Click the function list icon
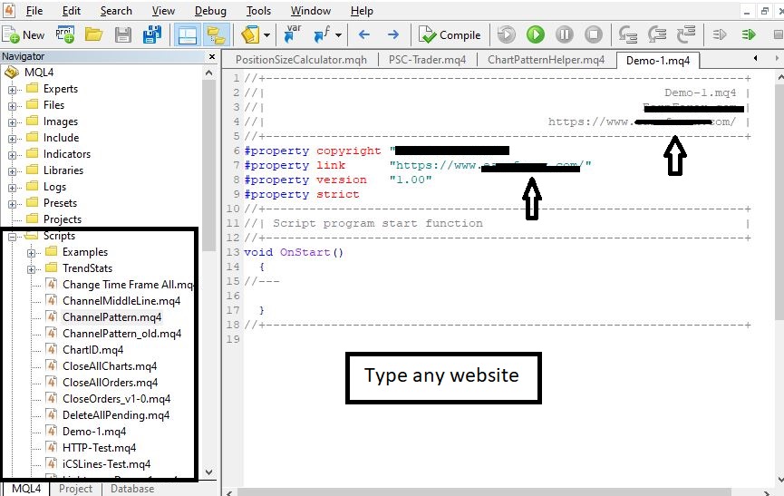784x496 pixels. 322,34
